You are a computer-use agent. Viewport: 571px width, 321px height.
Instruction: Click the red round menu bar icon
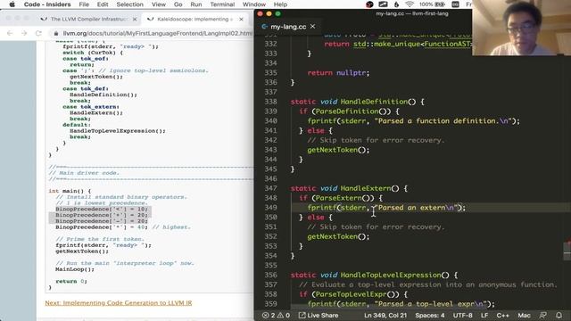click(369, 4)
